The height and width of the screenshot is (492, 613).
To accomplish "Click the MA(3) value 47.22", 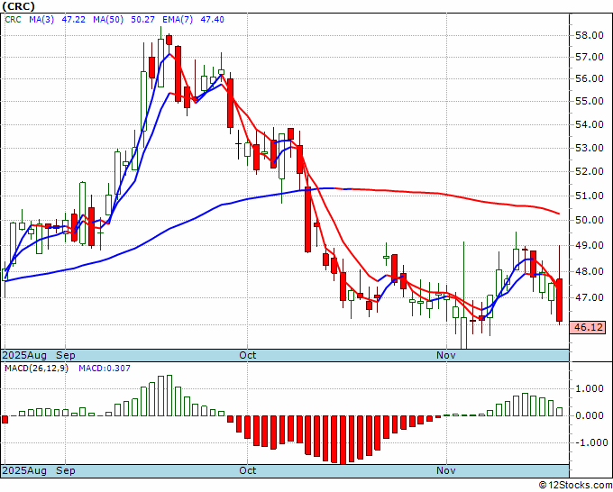I will pyautogui.click(x=74, y=20).
